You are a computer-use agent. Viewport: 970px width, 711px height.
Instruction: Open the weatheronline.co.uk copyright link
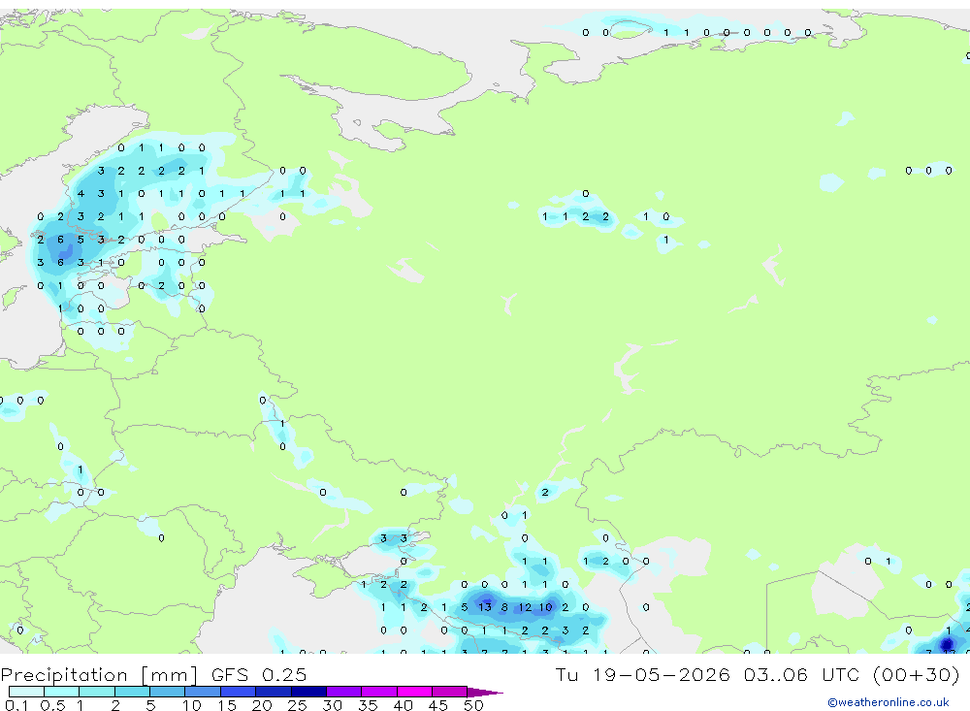(889, 702)
